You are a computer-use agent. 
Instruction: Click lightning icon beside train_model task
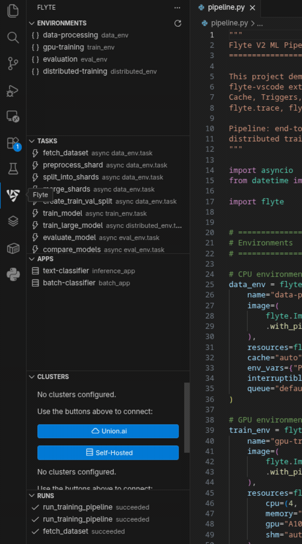[35, 214]
